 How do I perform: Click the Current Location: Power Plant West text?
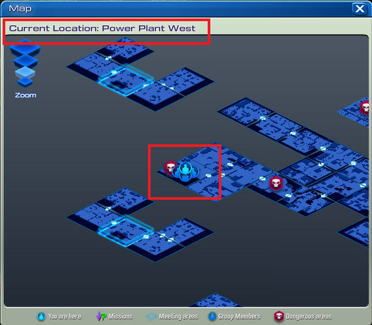point(102,28)
